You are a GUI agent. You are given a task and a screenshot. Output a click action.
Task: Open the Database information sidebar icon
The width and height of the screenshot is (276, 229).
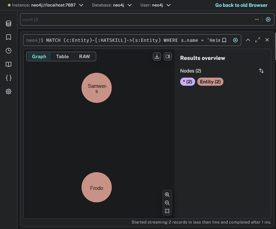[9, 23]
